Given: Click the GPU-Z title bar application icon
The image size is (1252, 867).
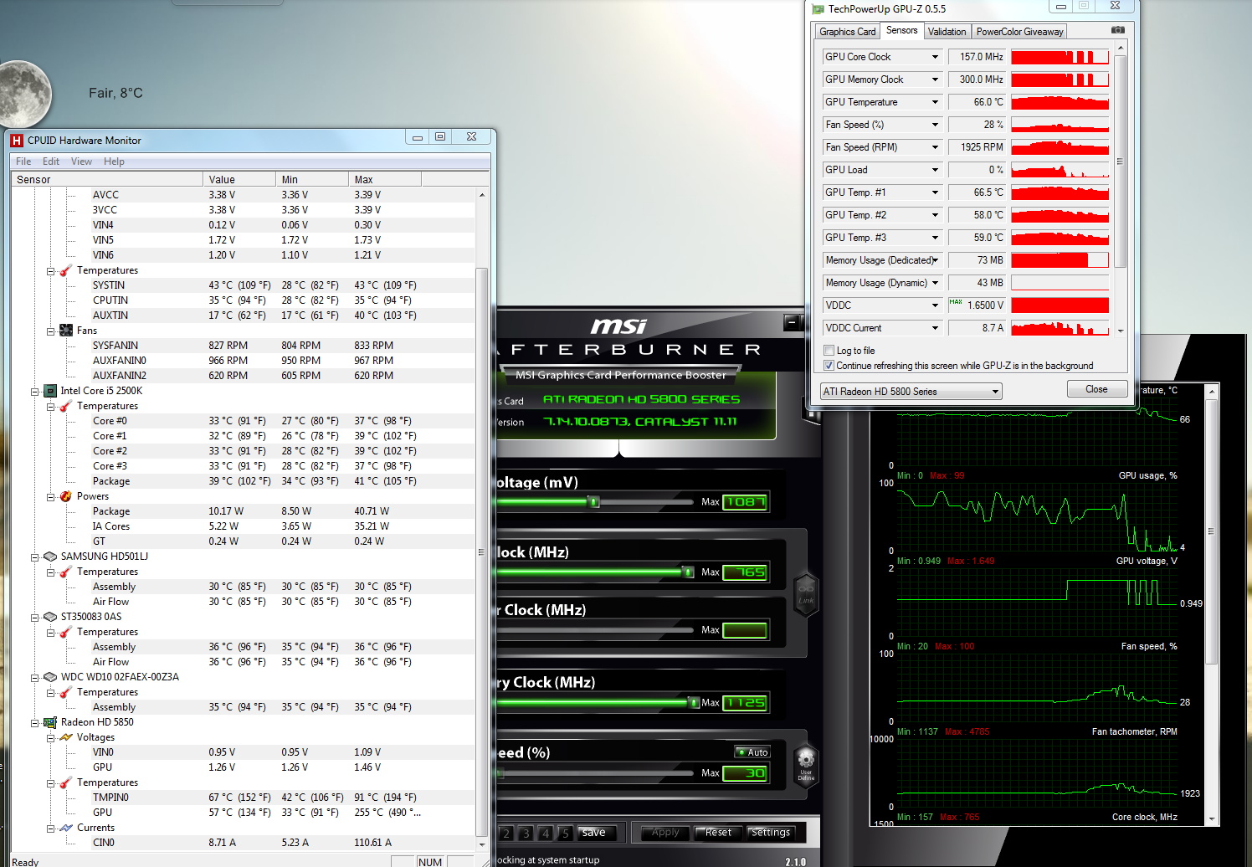Looking at the screenshot, I should coord(818,9).
